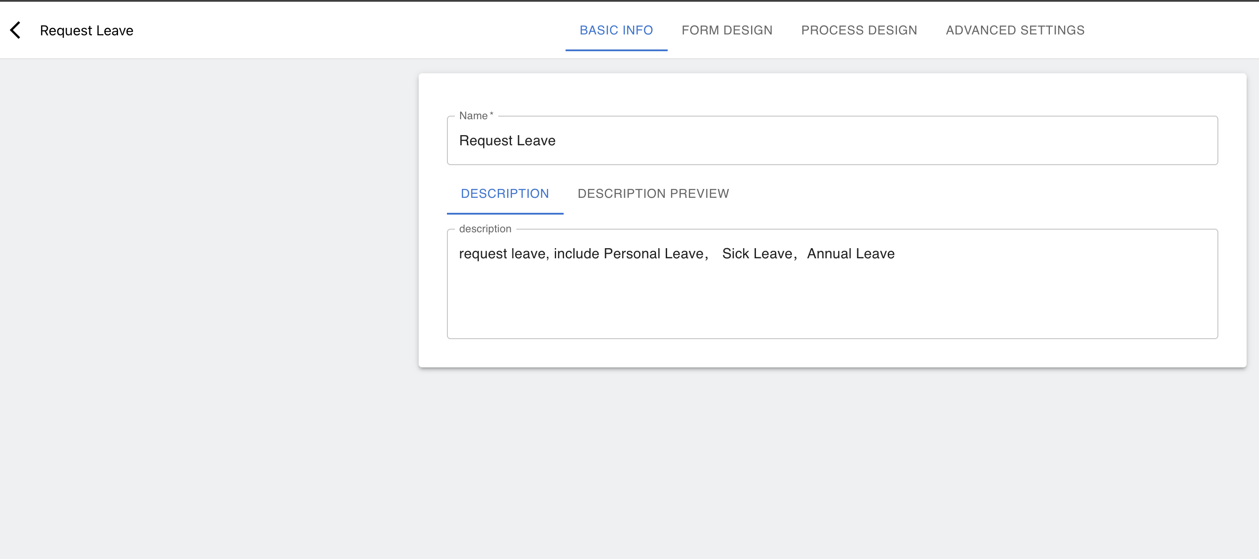1259x559 pixels.
Task: Open the PROCESS DESIGN tab
Action: pyautogui.click(x=859, y=30)
